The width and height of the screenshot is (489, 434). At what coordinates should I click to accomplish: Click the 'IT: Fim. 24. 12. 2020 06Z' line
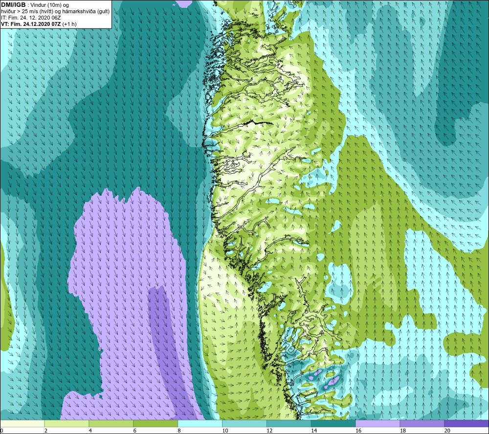30,18
